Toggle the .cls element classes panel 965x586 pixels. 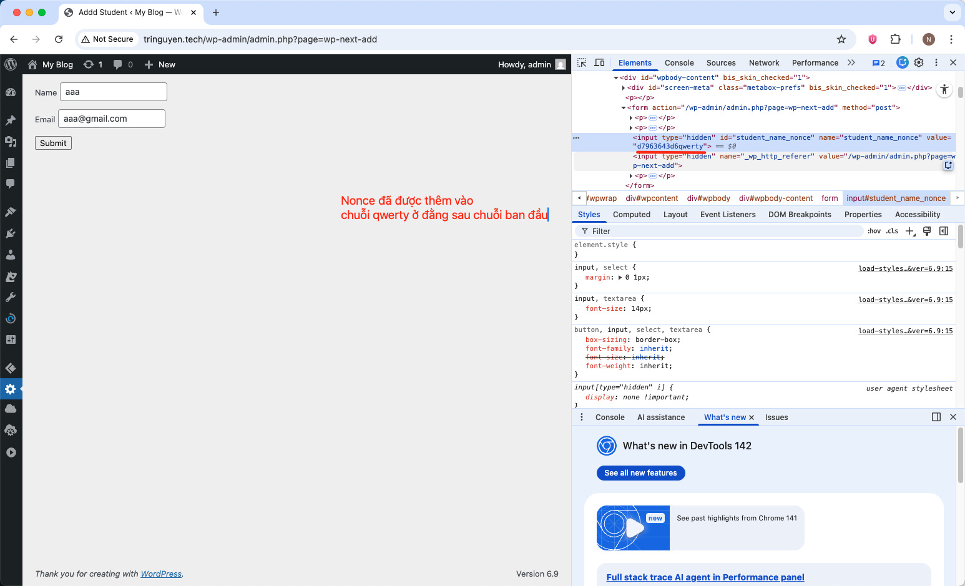point(892,231)
